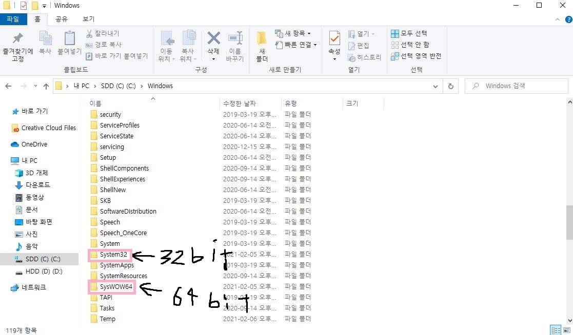Open 복사 위치 (Copy to) menu
This screenshot has width=573, height=335.
(188, 47)
